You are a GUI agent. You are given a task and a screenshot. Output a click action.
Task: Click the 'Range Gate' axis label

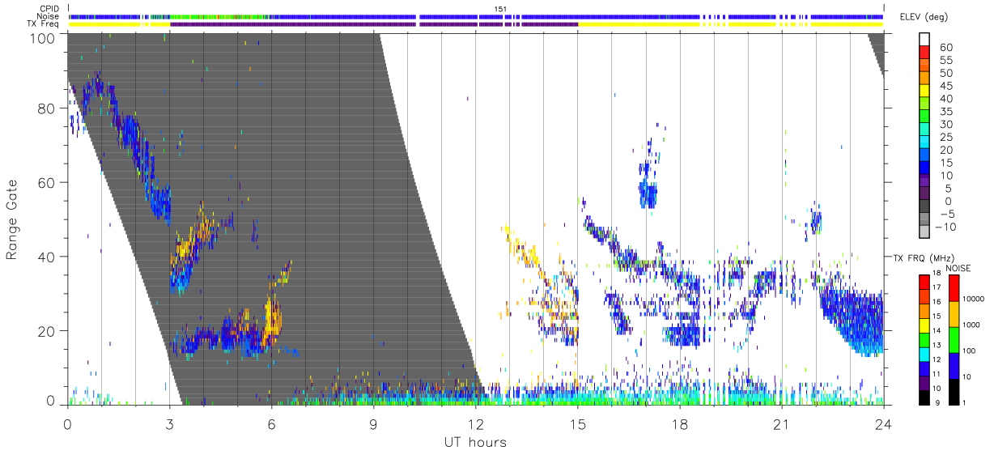[12, 220]
